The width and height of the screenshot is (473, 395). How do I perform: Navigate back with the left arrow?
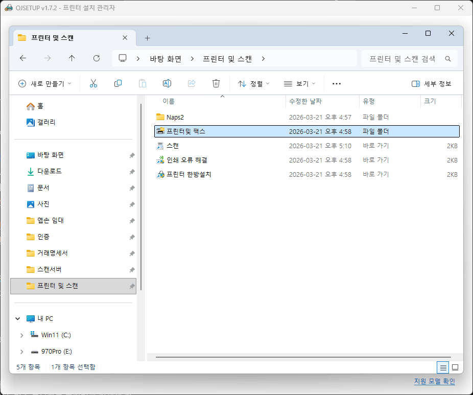(23, 58)
